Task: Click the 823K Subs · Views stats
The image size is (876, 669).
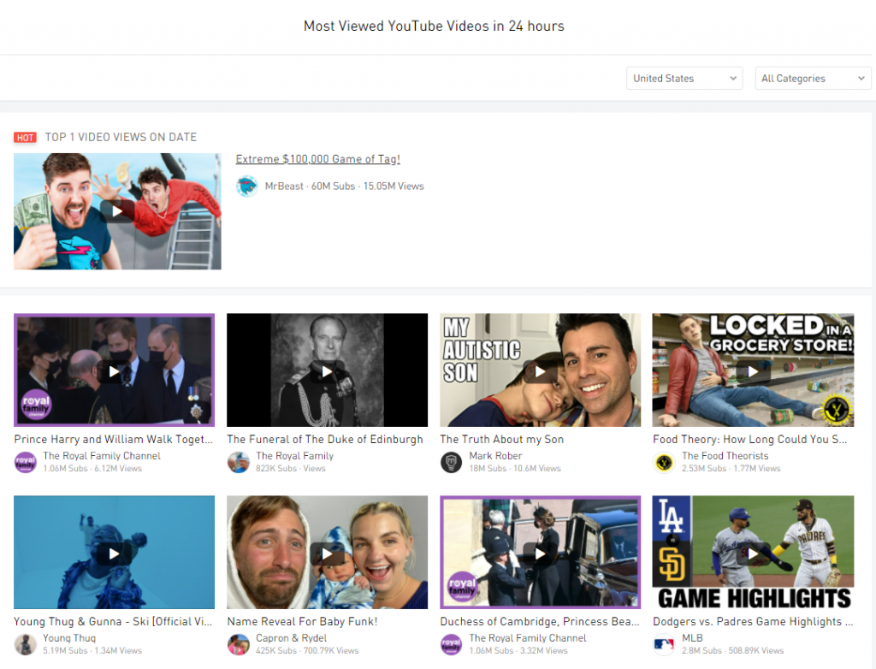Action: pyautogui.click(x=291, y=469)
